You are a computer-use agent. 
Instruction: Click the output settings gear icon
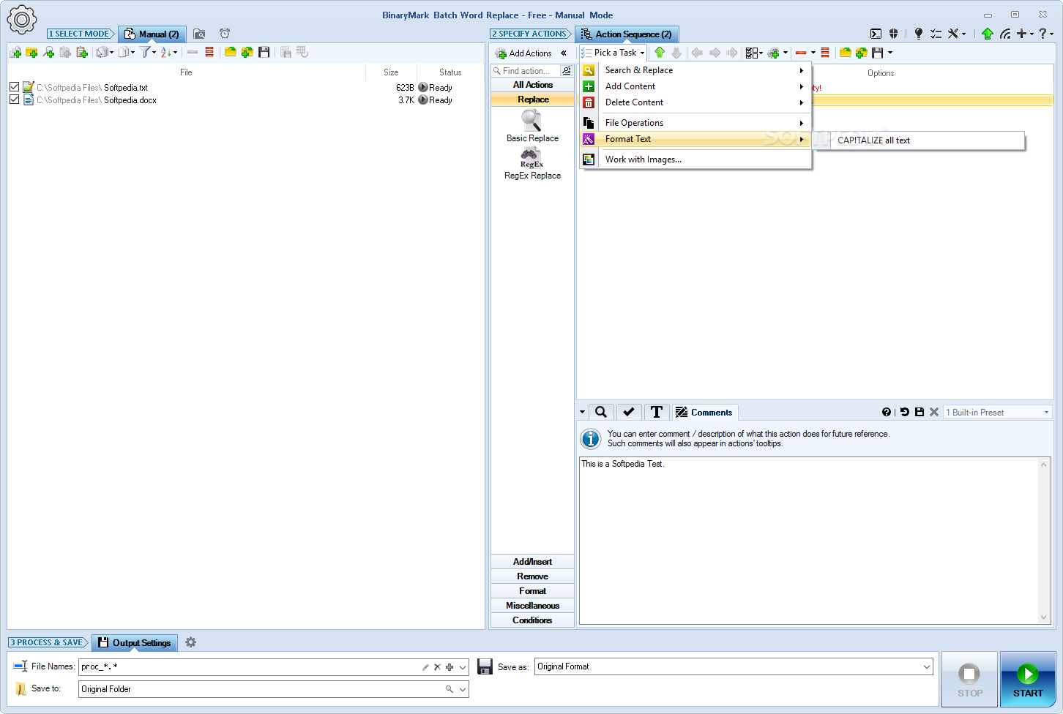click(191, 642)
